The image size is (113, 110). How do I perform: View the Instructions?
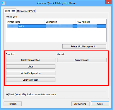(80, 104)
